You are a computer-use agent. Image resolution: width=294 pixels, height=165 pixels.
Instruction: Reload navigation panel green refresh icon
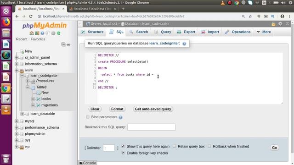point(59,33)
